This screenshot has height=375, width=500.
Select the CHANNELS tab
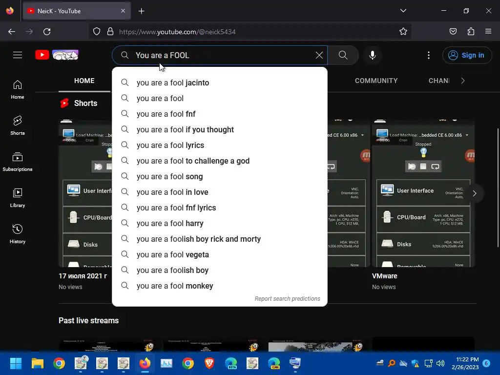439,81
